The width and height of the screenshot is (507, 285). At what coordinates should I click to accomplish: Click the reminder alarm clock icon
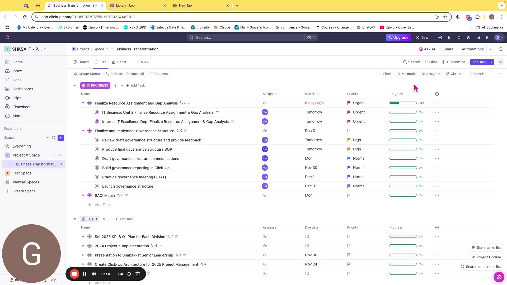[x=469, y=37]
